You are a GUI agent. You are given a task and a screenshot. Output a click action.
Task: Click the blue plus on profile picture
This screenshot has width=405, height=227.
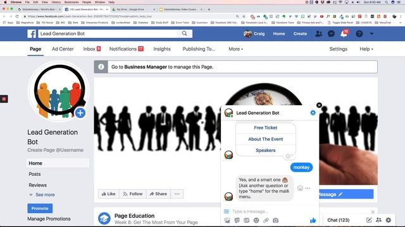[x=80, y=113]
